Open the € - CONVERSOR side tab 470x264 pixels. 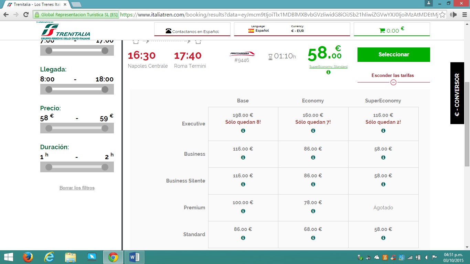pyautogui.click(x=457, y=93)
